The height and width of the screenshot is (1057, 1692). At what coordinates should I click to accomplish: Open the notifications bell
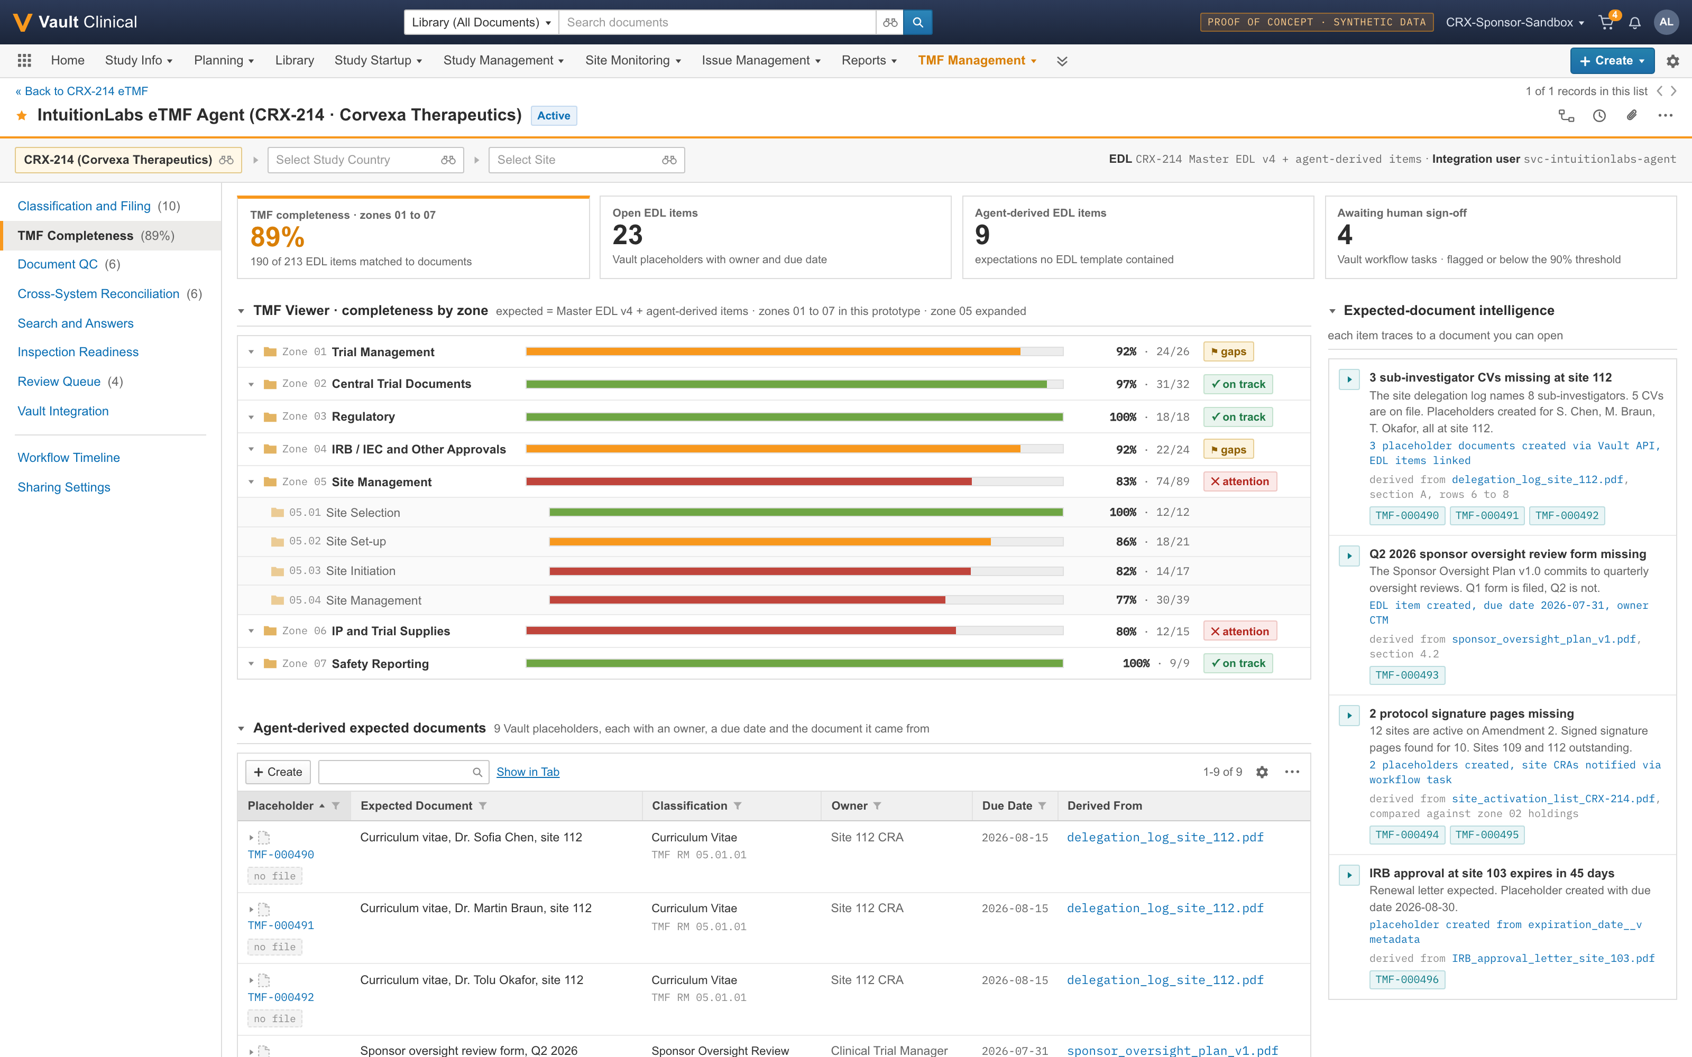tap(1635, 22)
